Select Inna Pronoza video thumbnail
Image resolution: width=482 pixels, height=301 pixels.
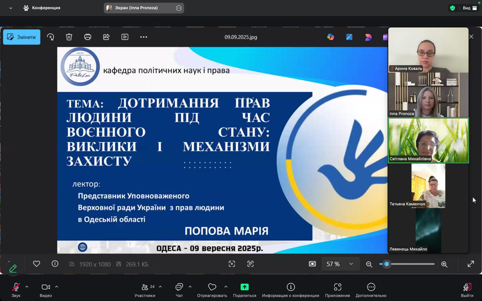(429, 95)
